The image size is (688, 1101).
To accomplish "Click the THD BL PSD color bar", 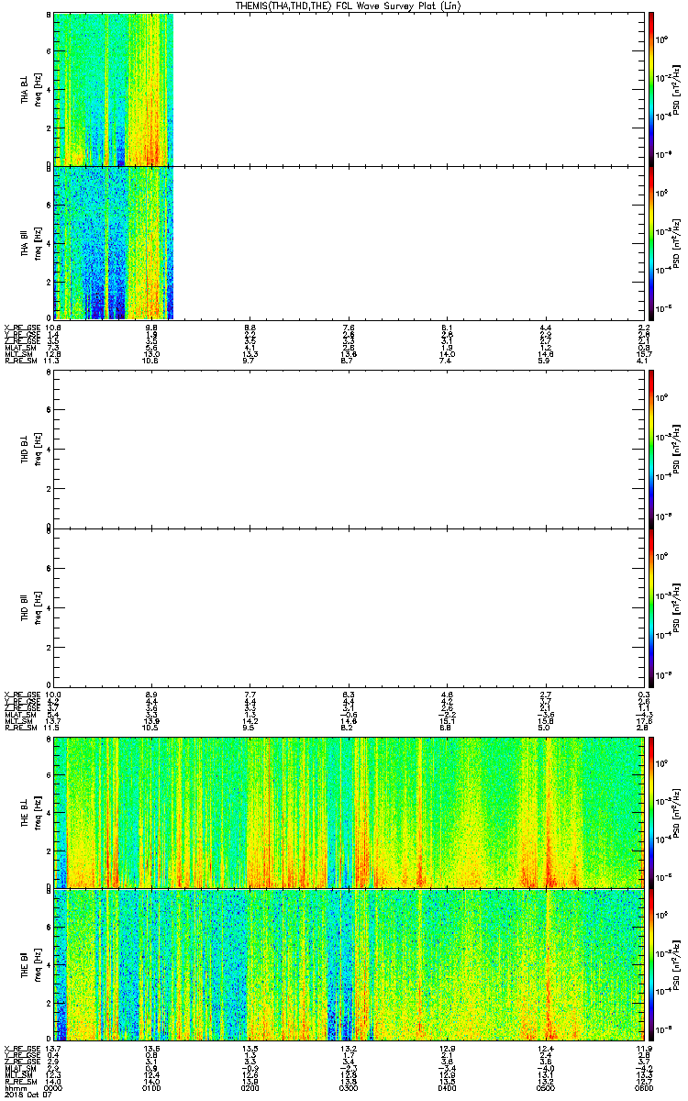I will pyautogui.click(x=651, y=450).
